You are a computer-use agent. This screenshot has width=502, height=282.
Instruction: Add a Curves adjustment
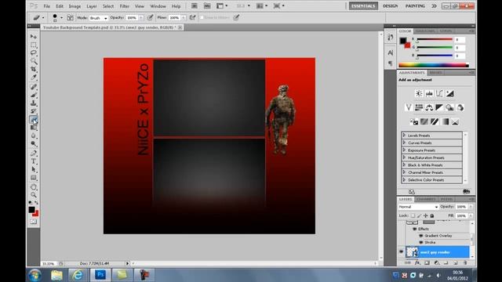439,93
